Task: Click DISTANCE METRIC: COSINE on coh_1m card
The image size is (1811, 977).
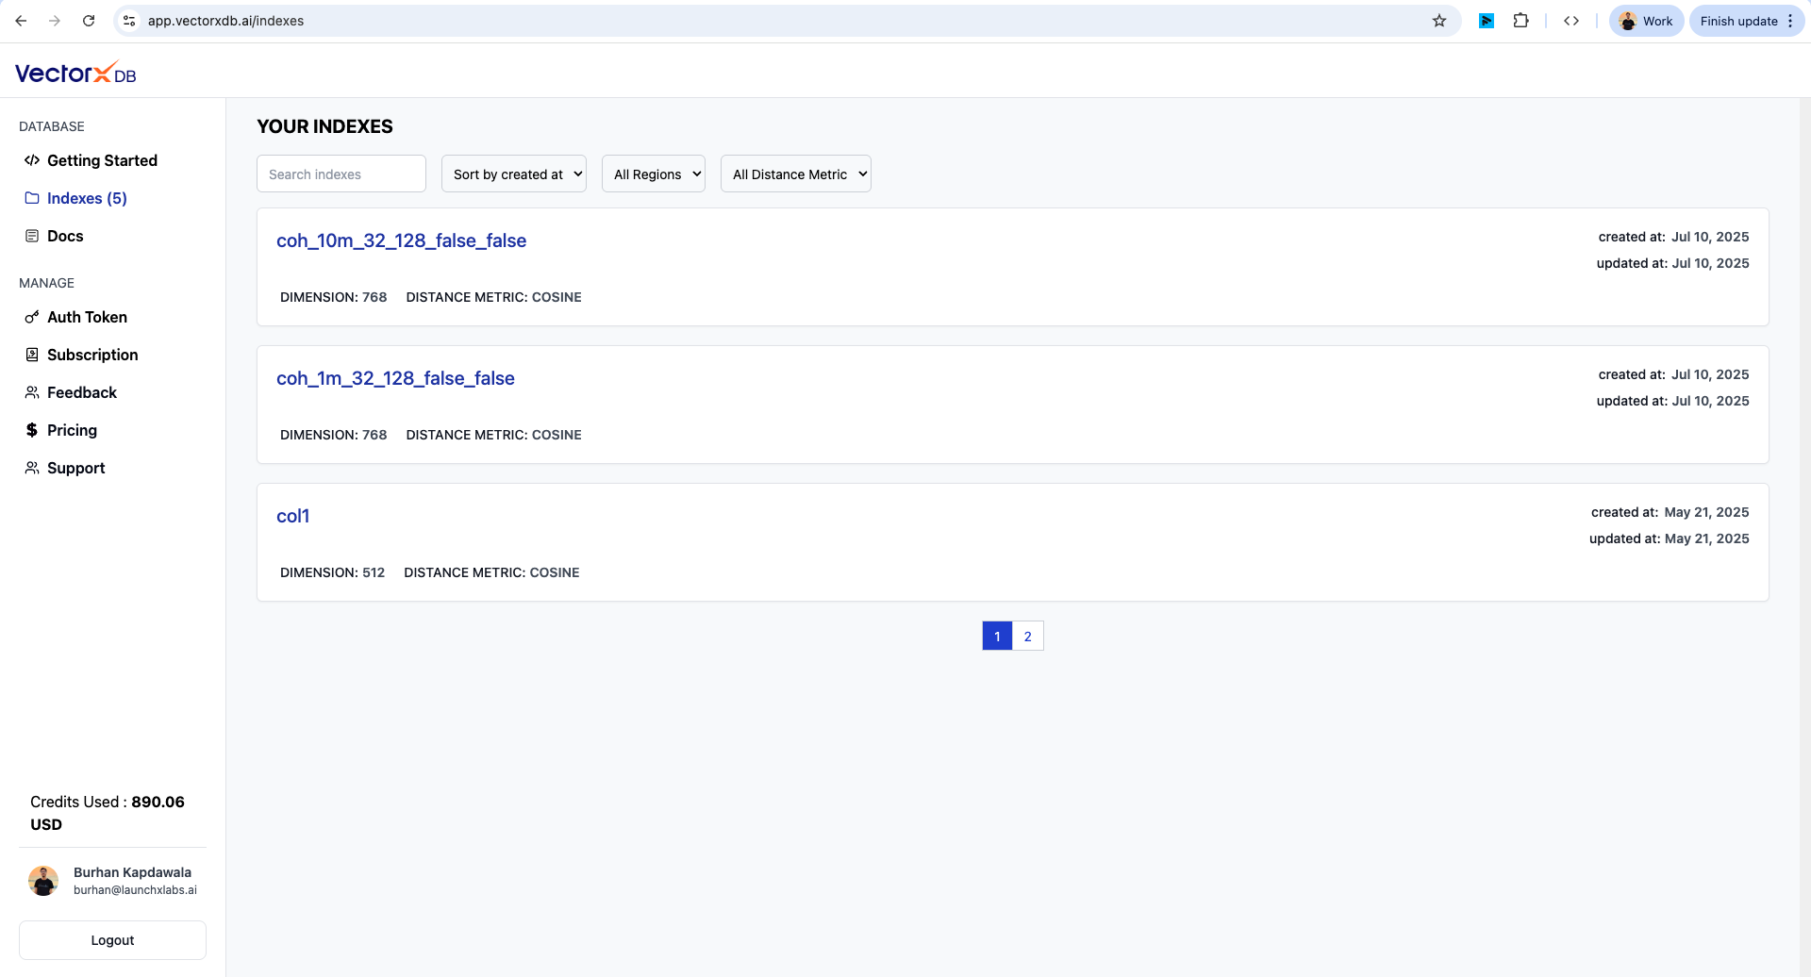Action: [493, 435]
